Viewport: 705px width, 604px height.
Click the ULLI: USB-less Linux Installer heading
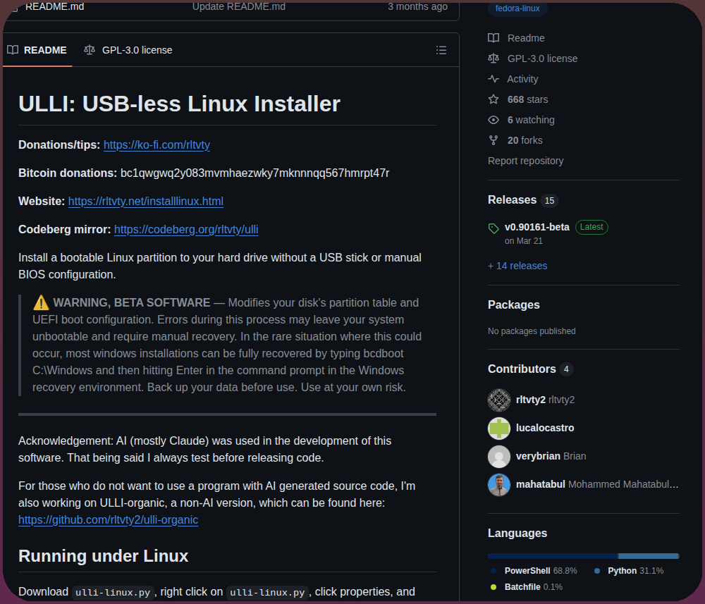pyautogui.click(x=179, y=104)
